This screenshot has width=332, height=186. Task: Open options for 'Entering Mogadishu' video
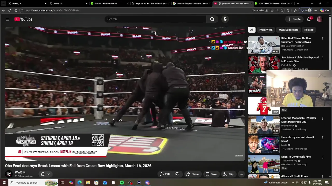pos(323,119)
